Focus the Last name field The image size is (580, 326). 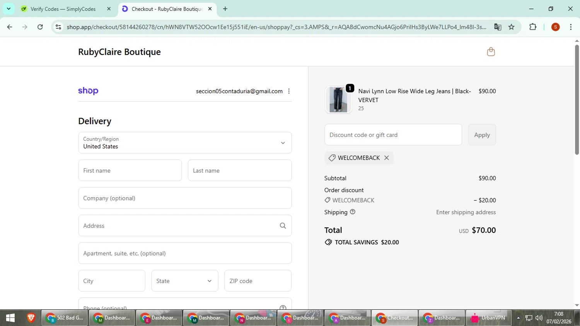[240, 171]
